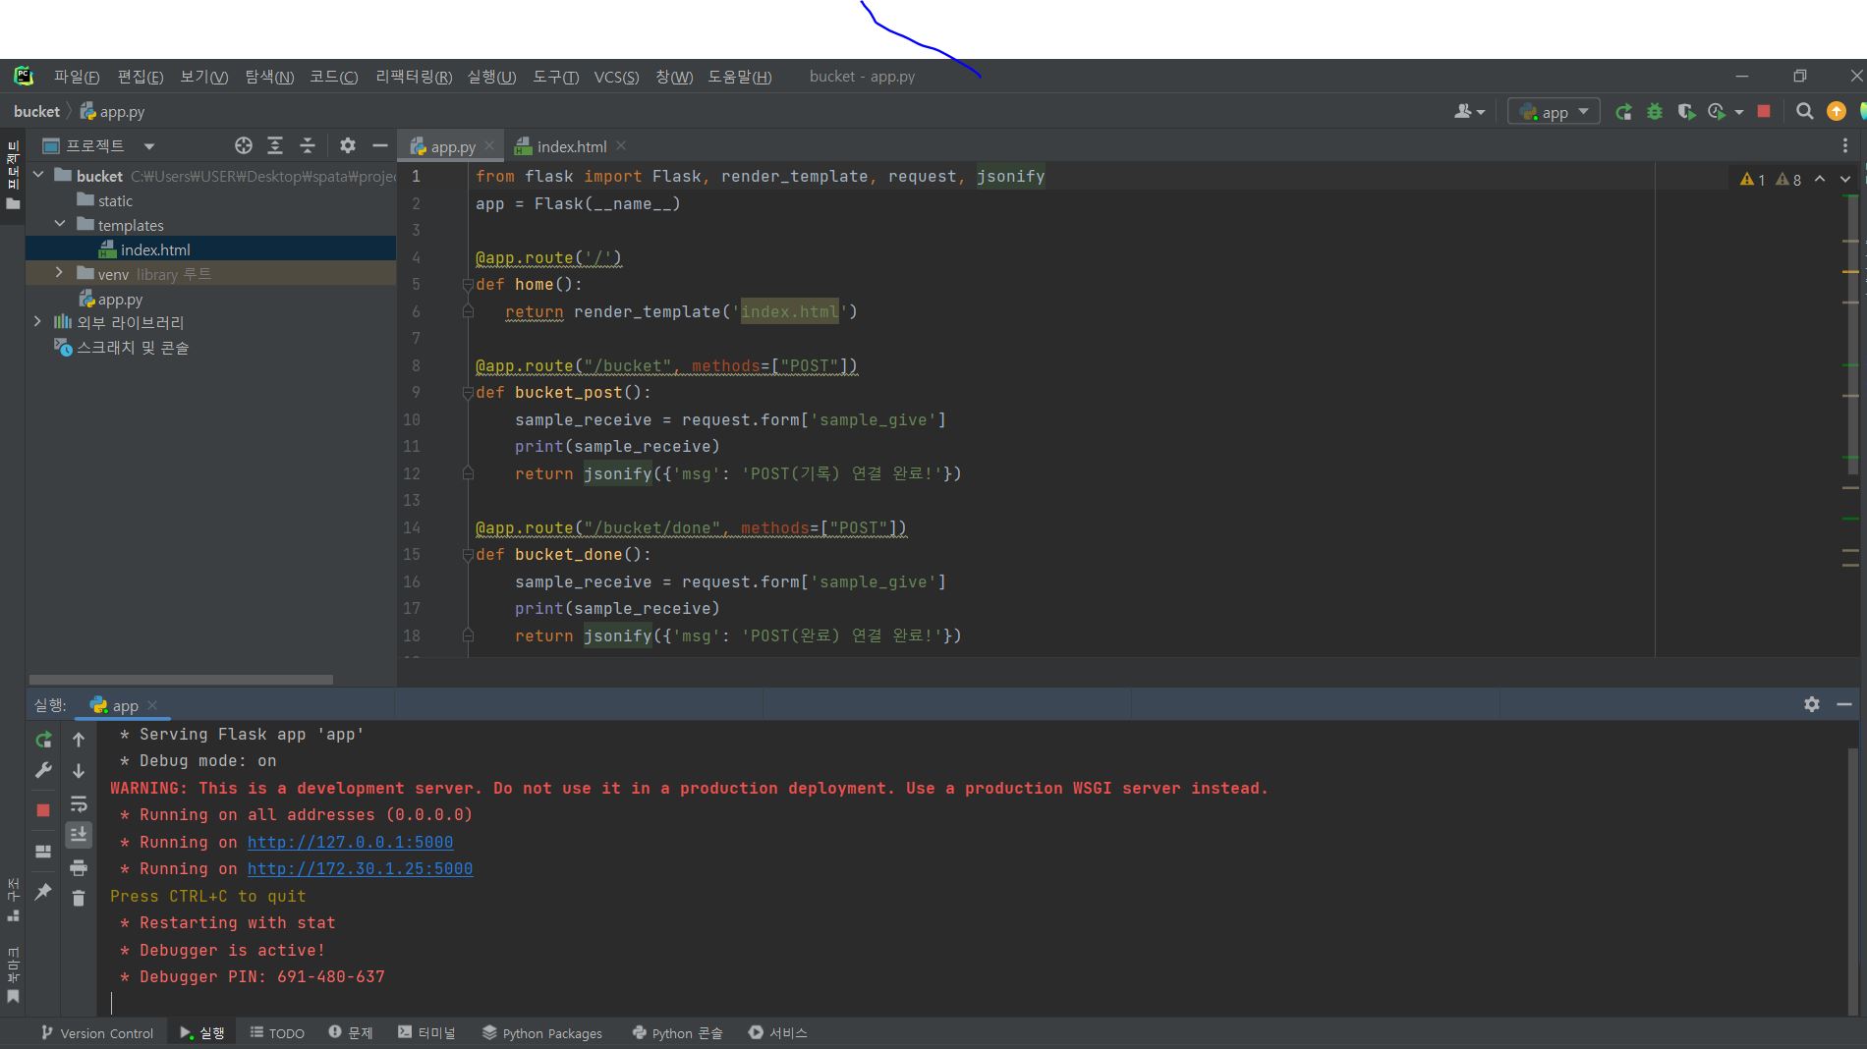Fold the bucket_done function at gutter

tap(468, 555)
